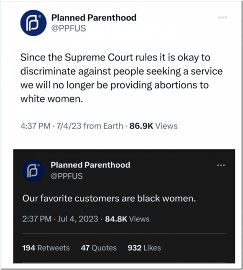Open the three-dot menu on the white tweet

(x=222, y=17)
